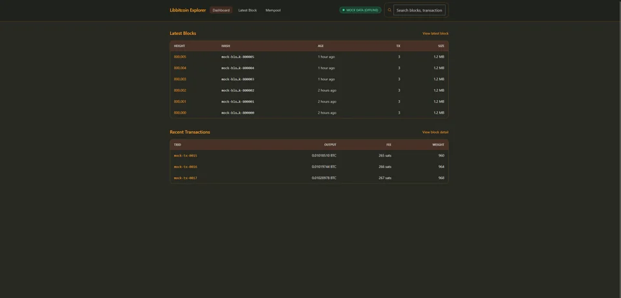Screen dimensions: 621x298
Task: Click the Latest Blocks heading
Action: 183,34
